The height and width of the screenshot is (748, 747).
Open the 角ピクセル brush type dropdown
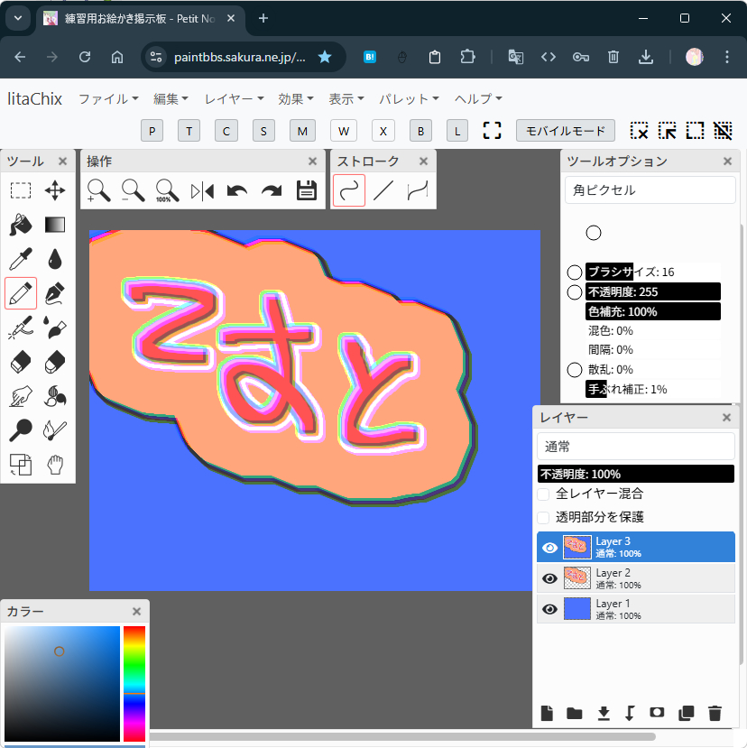[650, 190]
